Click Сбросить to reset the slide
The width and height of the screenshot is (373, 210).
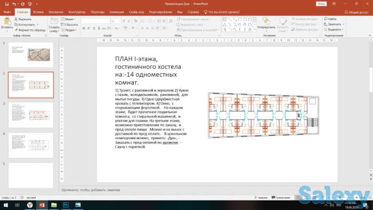coord(69,25)
